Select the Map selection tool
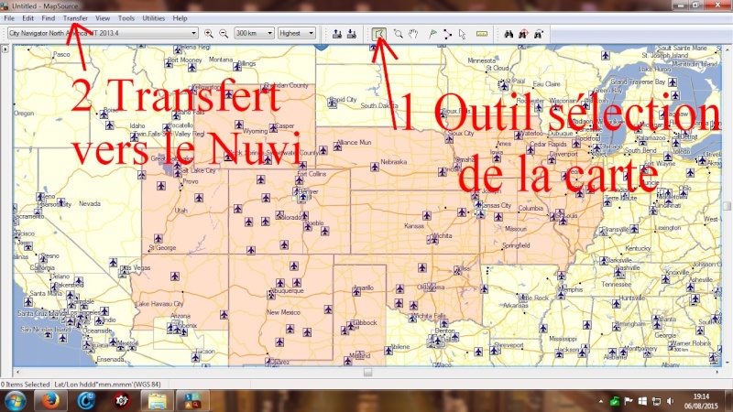 pyautogui.click(x=379, y=34)
